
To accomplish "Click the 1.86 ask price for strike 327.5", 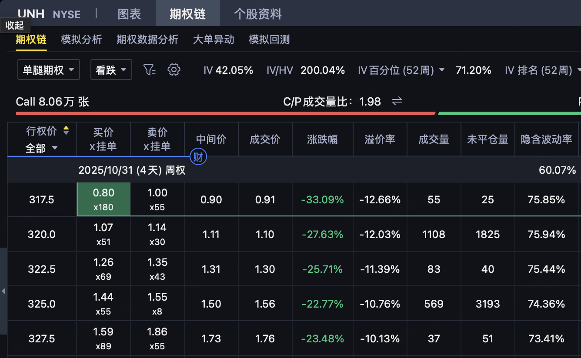I will (x=157, y=332).
